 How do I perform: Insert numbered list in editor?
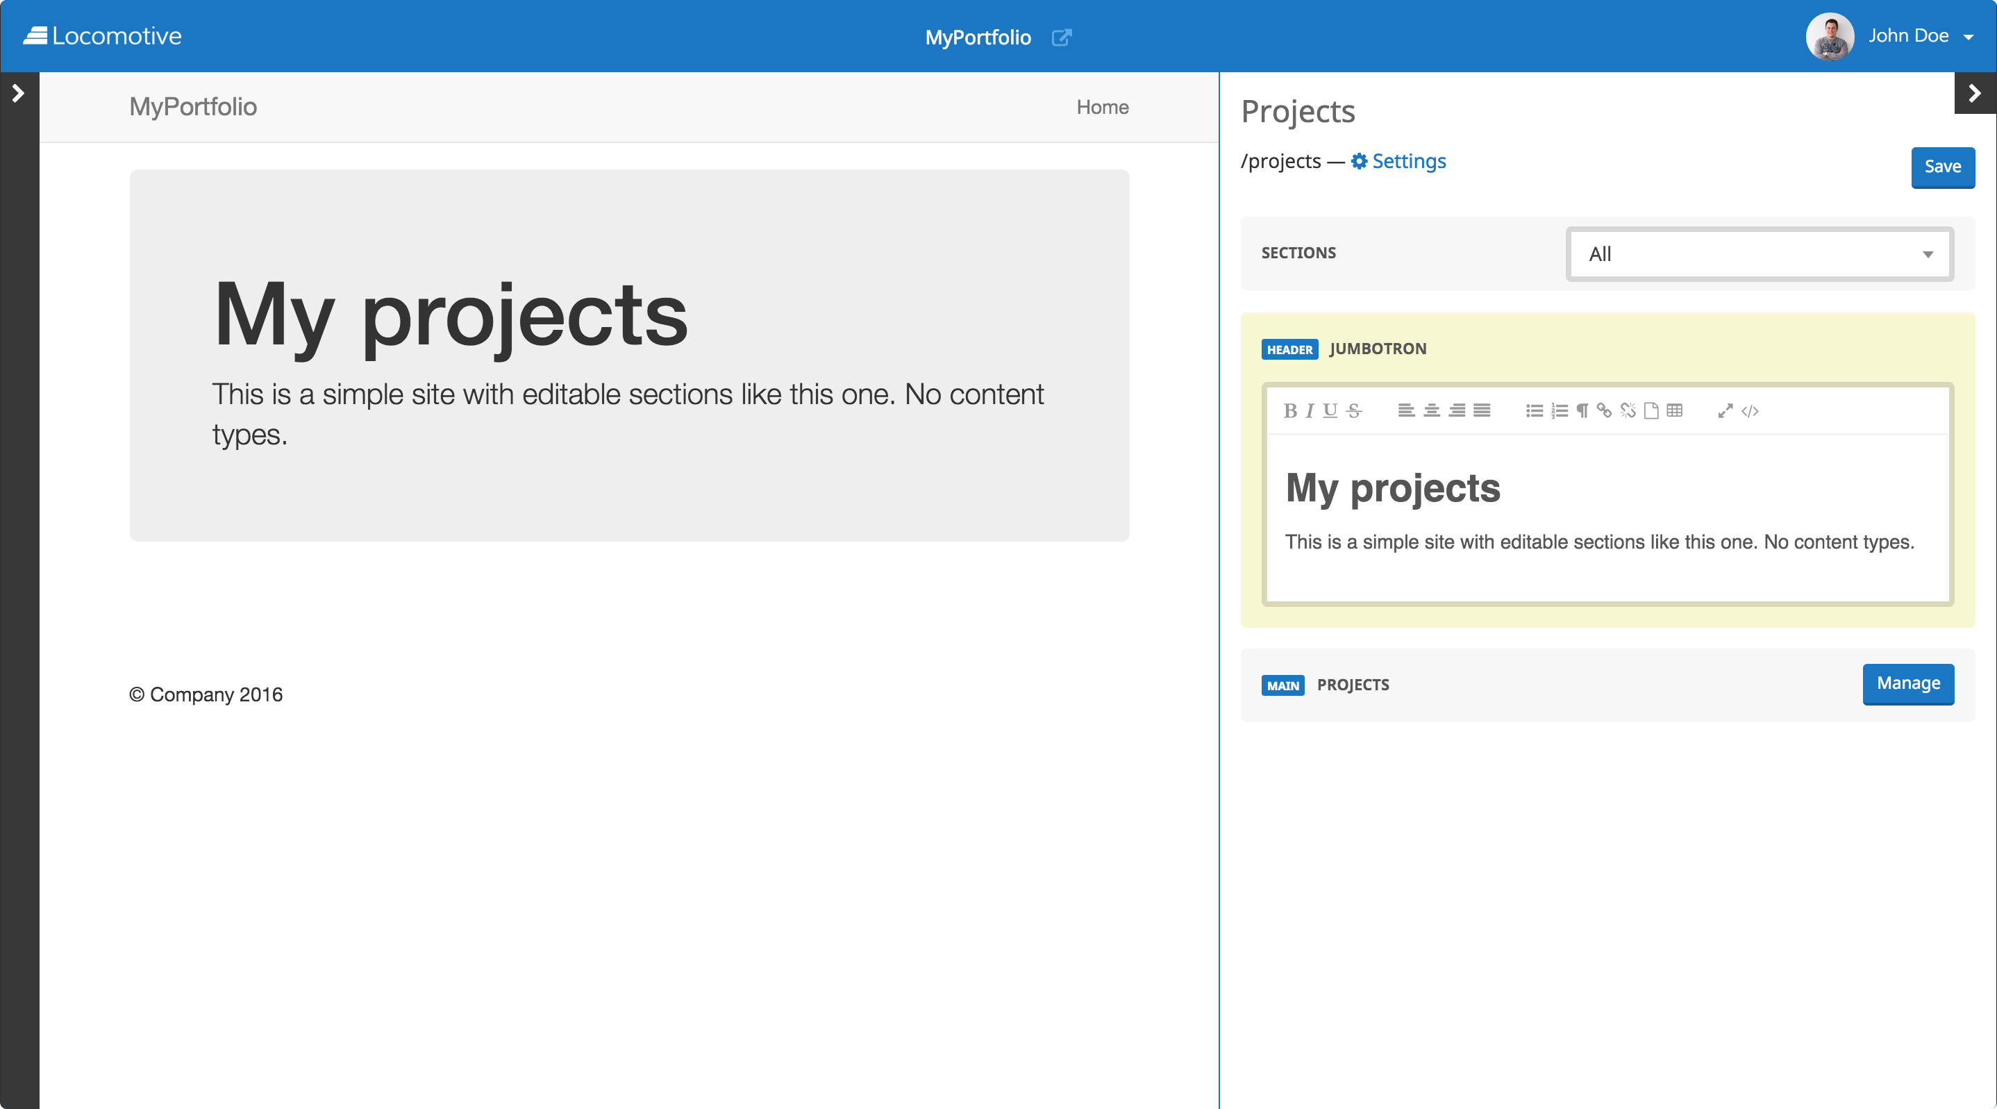(1559, 411)
